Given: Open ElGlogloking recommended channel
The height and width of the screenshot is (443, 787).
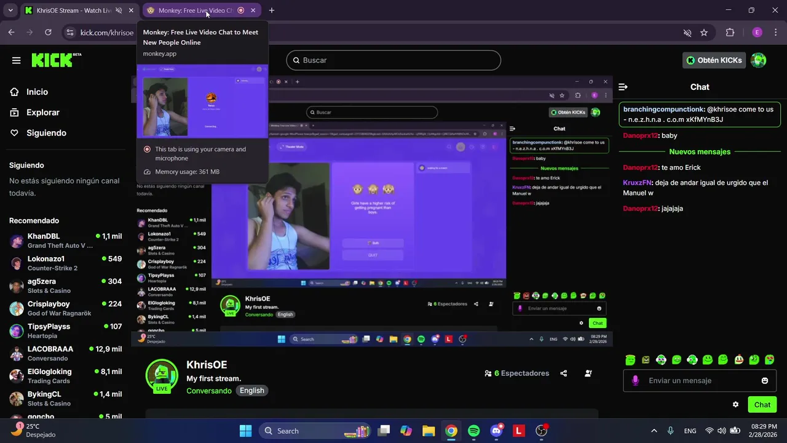Looking at the screenshot, I should click(65, 376).
